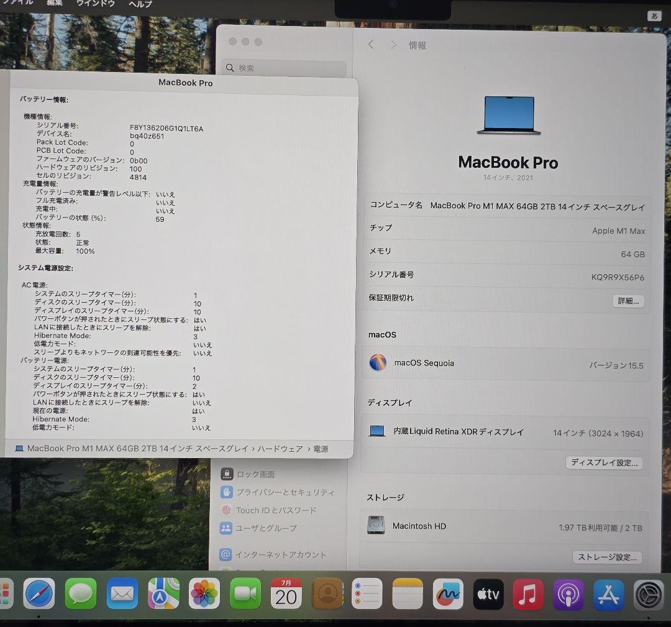This screenshot has width=671, height=627.
Task: Launch Photos from the Dock
Action: tap(204, 593)
